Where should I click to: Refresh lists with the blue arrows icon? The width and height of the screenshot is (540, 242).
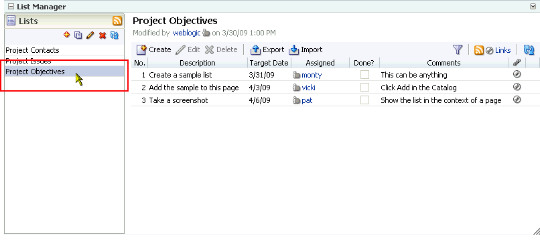[x=115, y=35]
